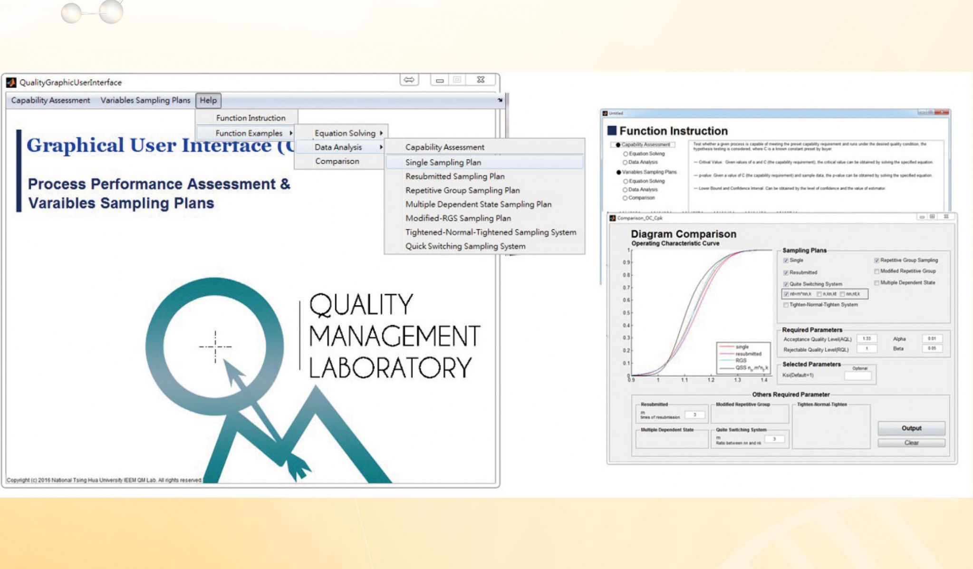Screen dimensions: 973x569
Task: Click the Function Instruction heading text
Action: pyautogui.click(x=673, y=131)
